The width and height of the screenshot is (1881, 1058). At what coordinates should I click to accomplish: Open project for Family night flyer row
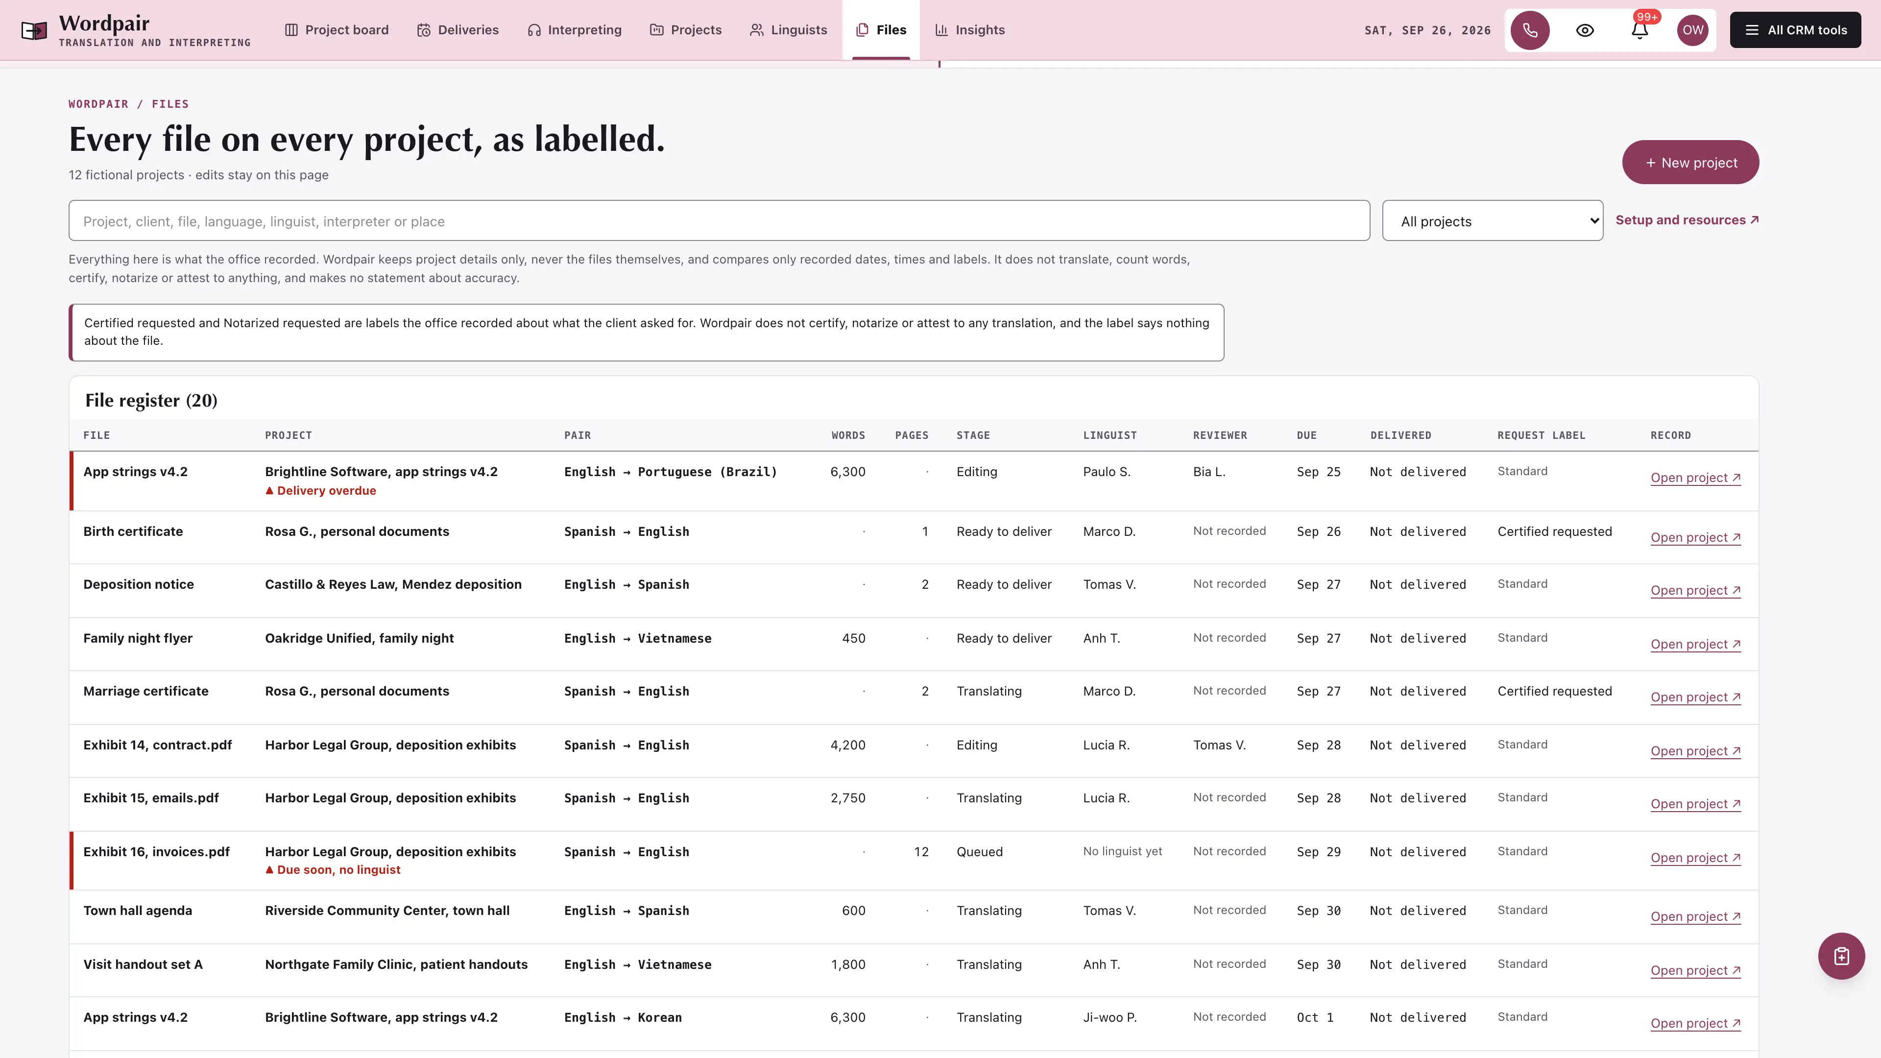point(1695,644)
